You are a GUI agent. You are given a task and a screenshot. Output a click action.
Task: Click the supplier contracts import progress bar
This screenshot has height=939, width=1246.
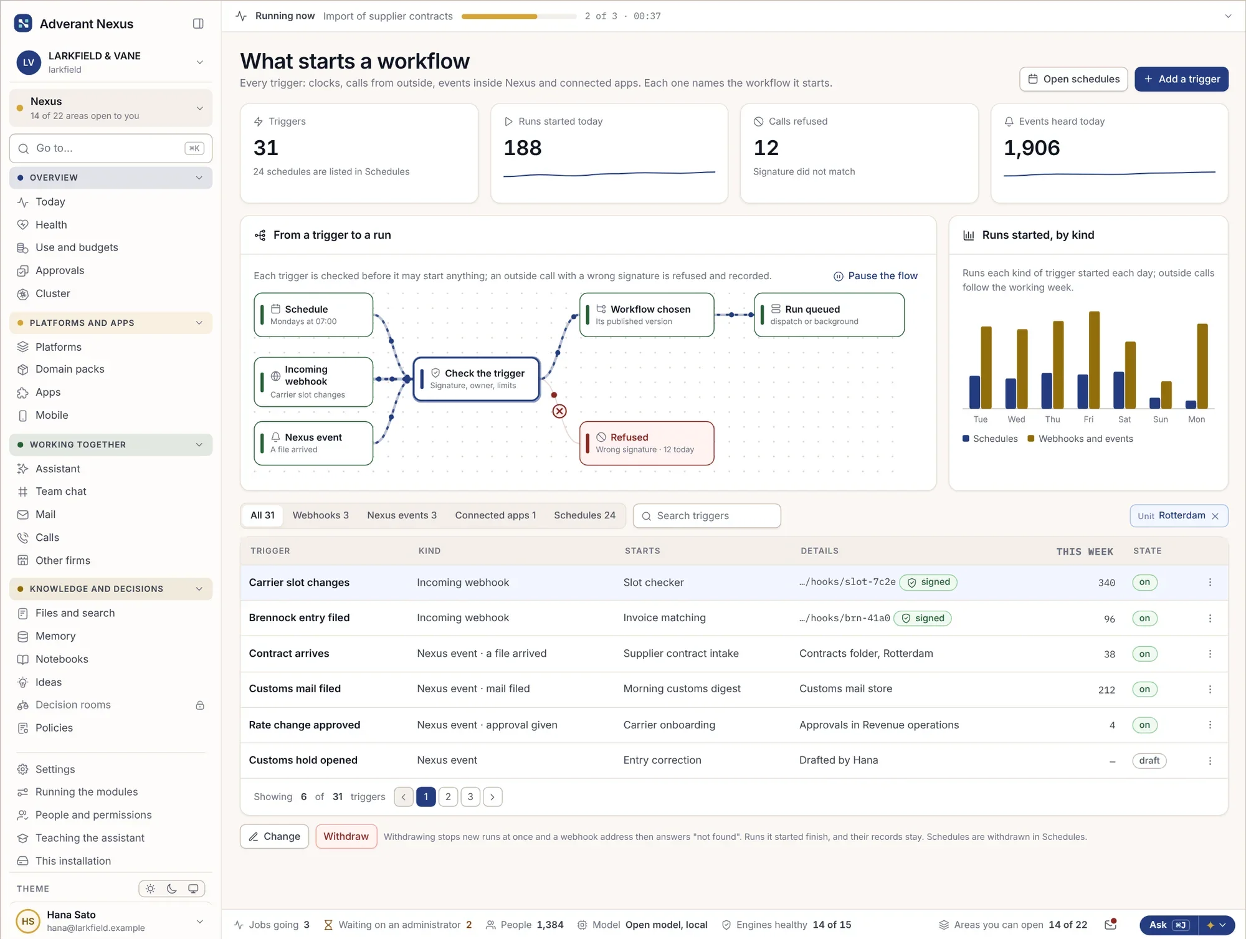click(519, 16)
